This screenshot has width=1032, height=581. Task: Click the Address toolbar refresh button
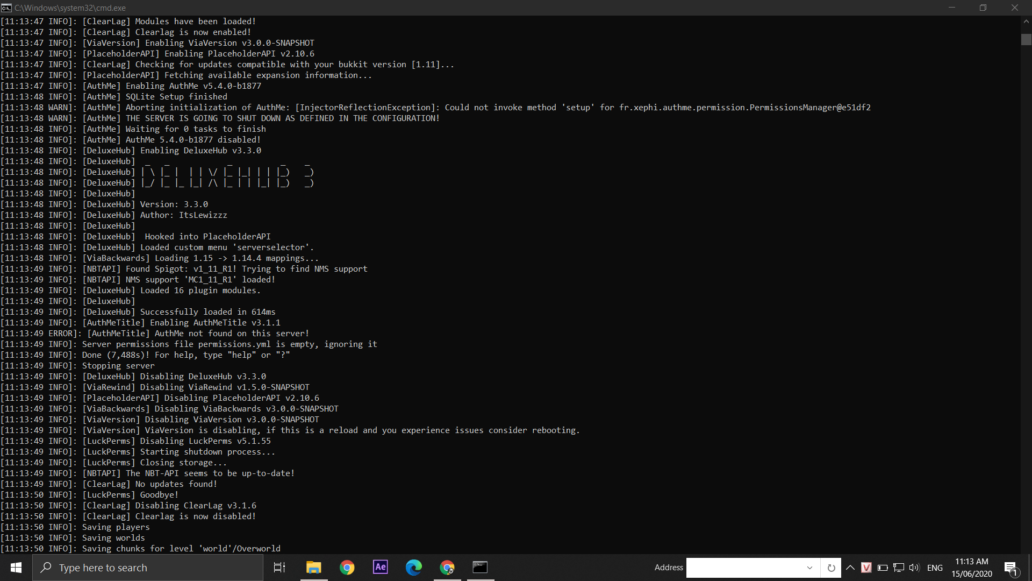831,568
